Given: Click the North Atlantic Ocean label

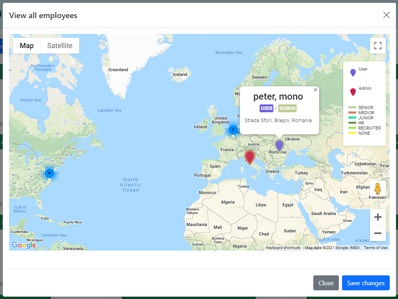Looking at the screenshot, I should coord(131,185).
